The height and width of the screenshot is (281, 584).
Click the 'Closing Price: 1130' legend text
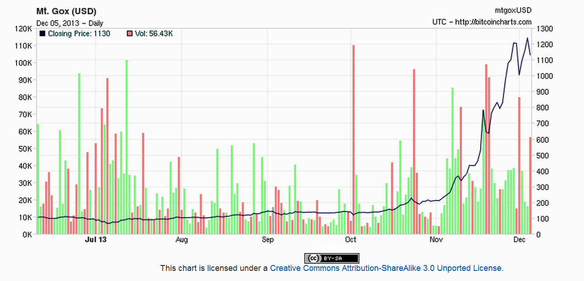pos(79,33)
